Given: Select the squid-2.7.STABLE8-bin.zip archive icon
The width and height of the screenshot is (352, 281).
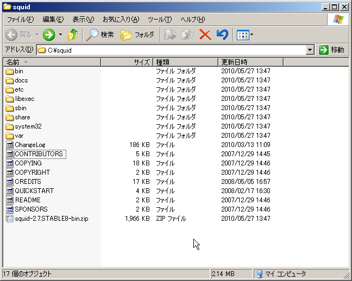Looking at the screenshot, I should pyautogui.click(x=10, y=219).
